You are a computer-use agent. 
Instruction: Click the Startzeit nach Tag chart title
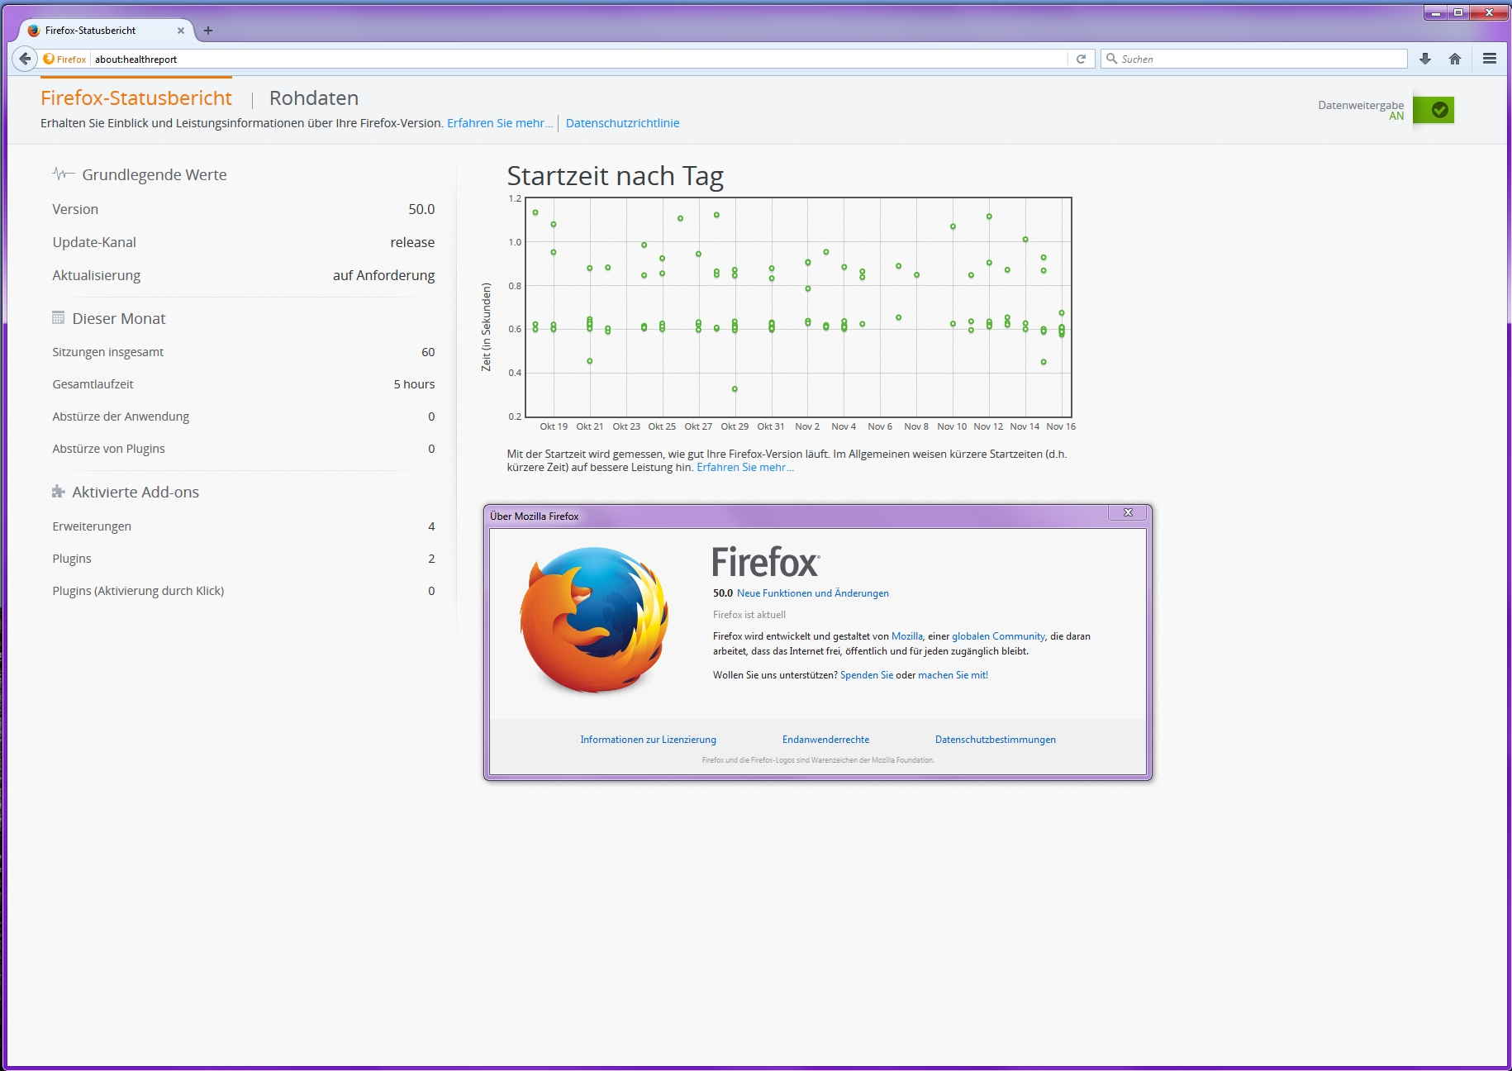(615, 176)
